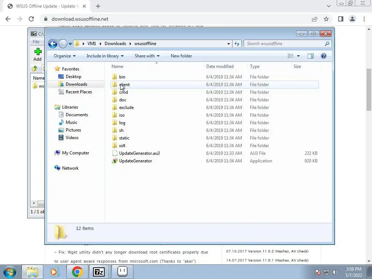Click the Explorer forward arrow button
This screenshot has height=279, width=372.
point(63,44)
